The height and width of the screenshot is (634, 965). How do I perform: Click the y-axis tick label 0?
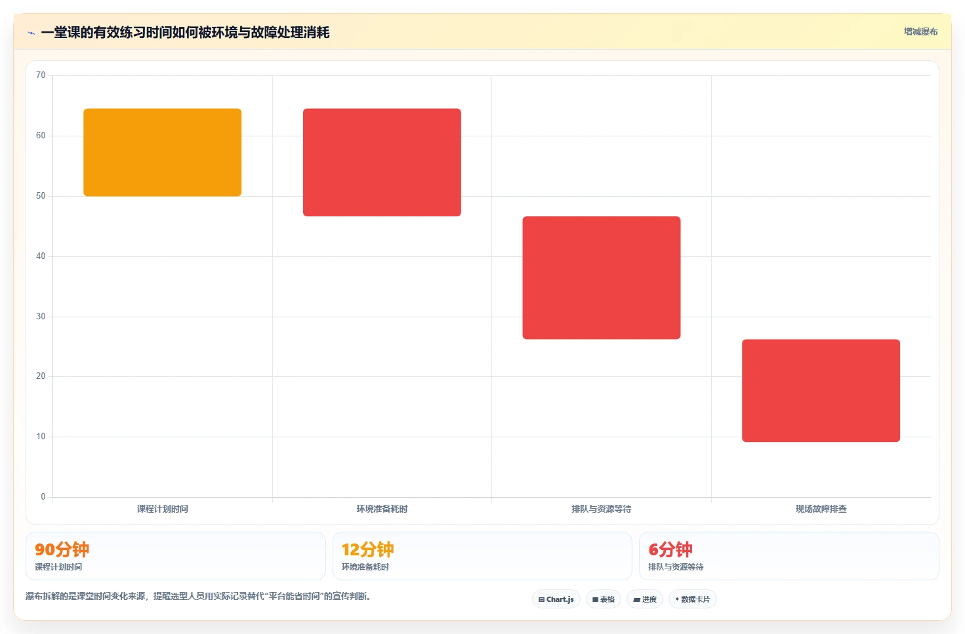(x=43, y=497)
